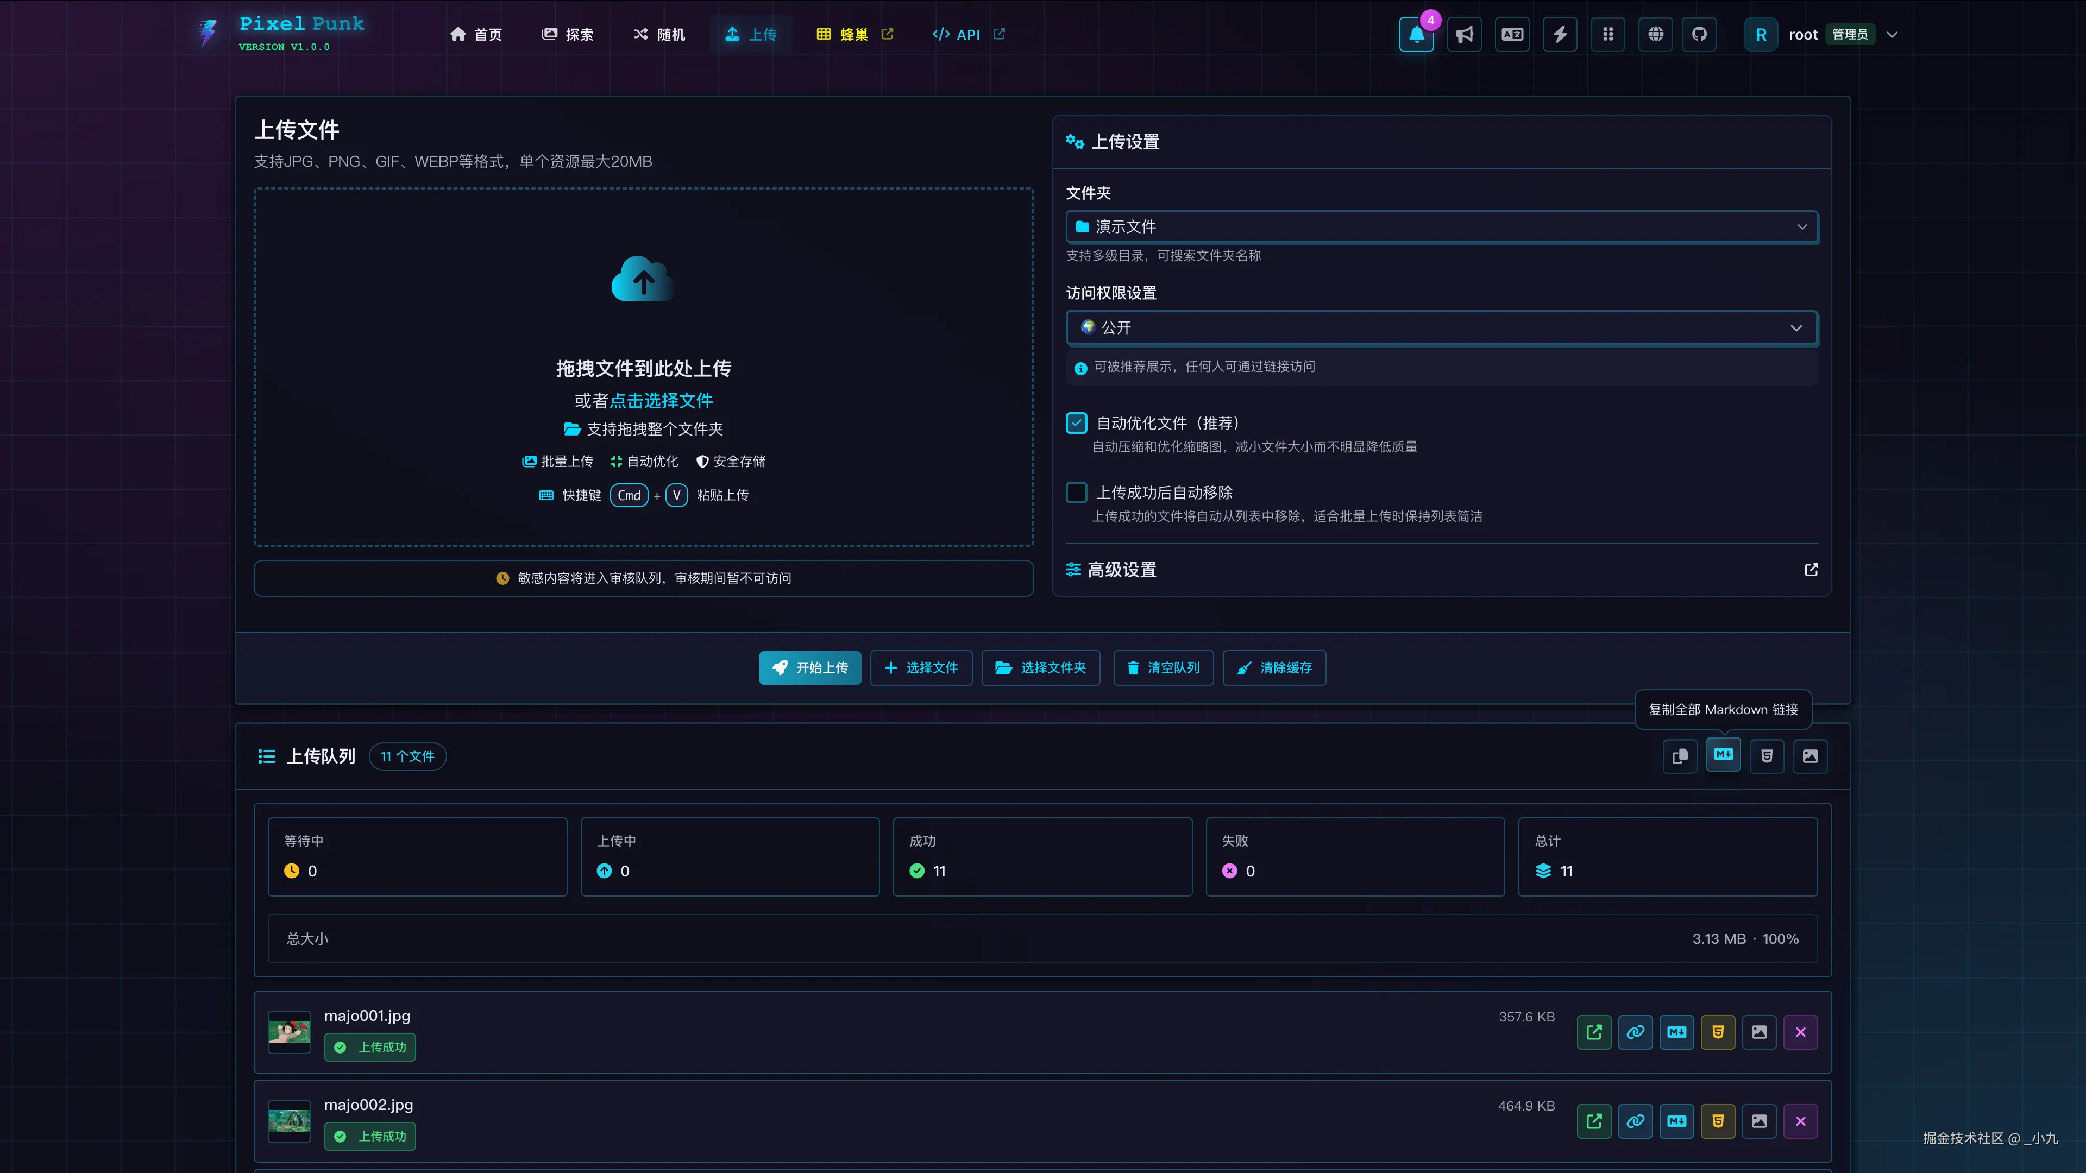The image size is (2086, 1173).
Task: Enable auto-remove after successful upload
Action: pyautogui.click(x=1076, y=492)
